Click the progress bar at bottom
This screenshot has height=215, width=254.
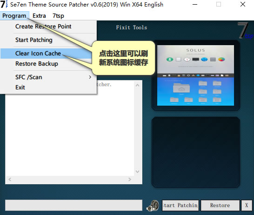[x=74, y=205]
